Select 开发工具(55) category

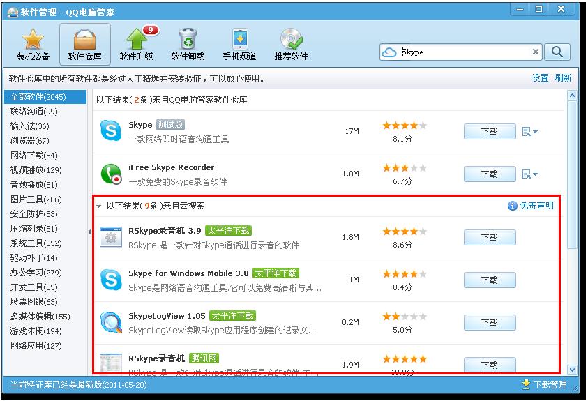pos(33,287)
